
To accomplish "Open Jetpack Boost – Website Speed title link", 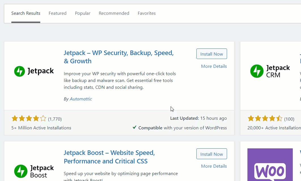I will pos(109,157).
